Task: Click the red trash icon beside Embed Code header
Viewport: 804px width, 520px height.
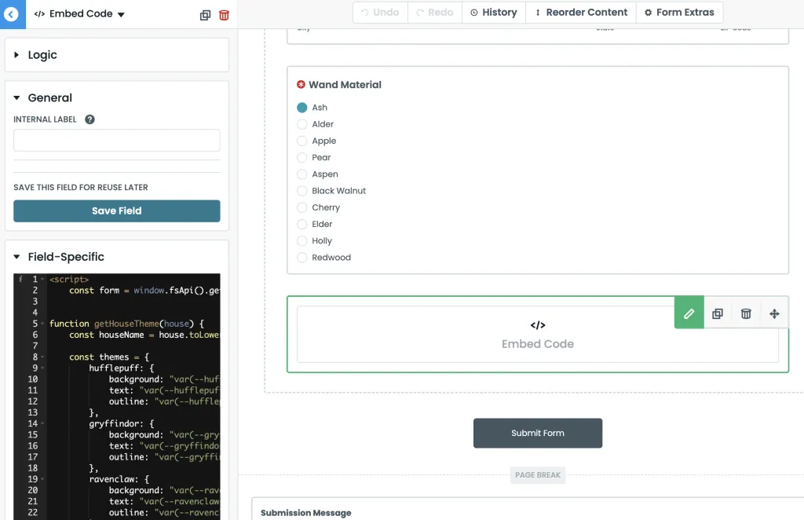Action: [224, 14]
